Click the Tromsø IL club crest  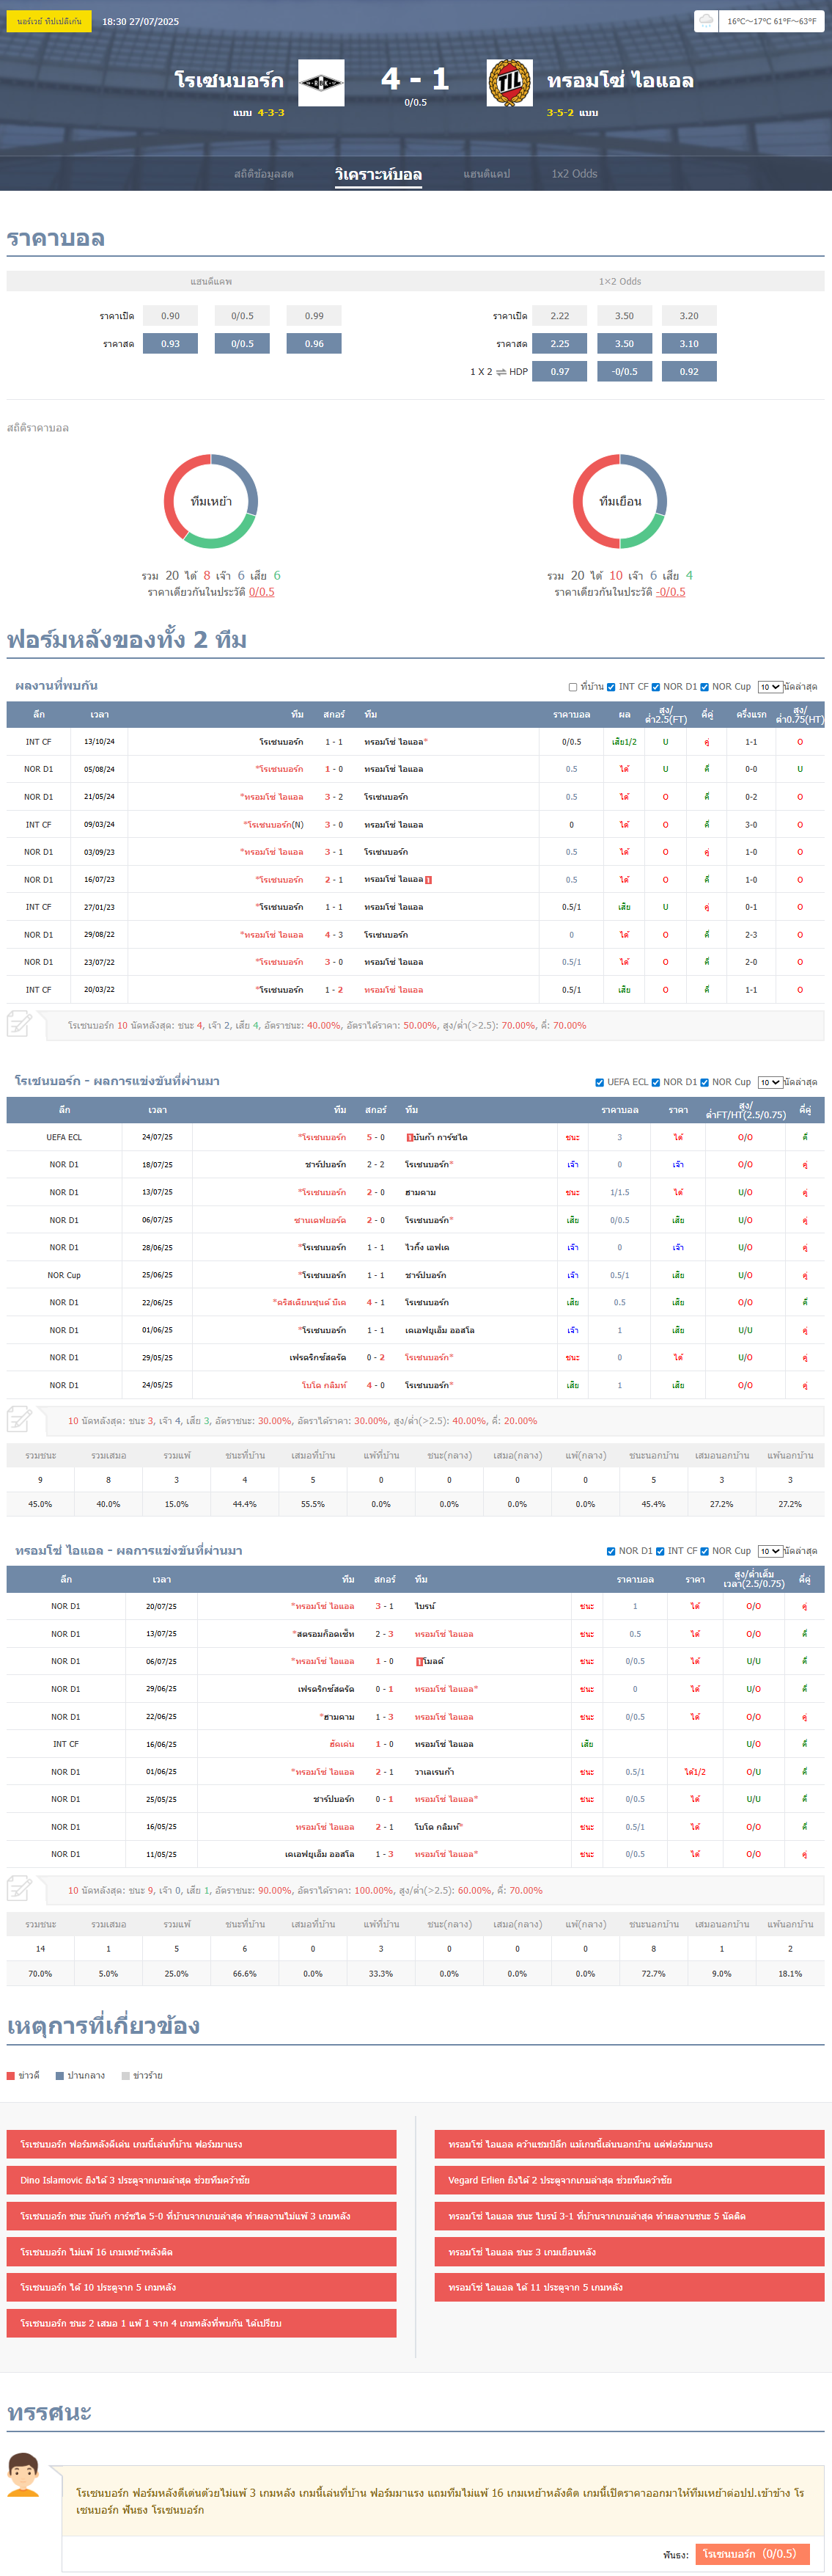coord(509,83)
